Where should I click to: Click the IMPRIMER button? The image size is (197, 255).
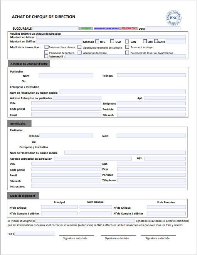click(x=86, y=28)
